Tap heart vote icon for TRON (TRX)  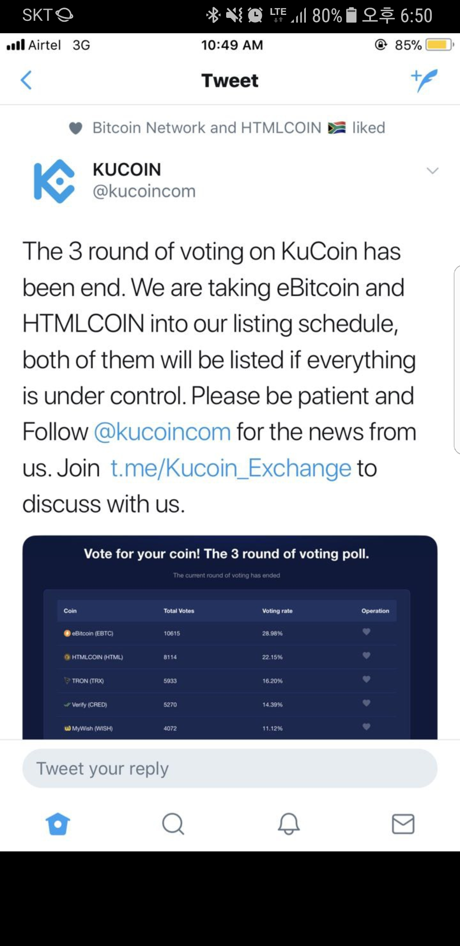(x=366, y=679)
